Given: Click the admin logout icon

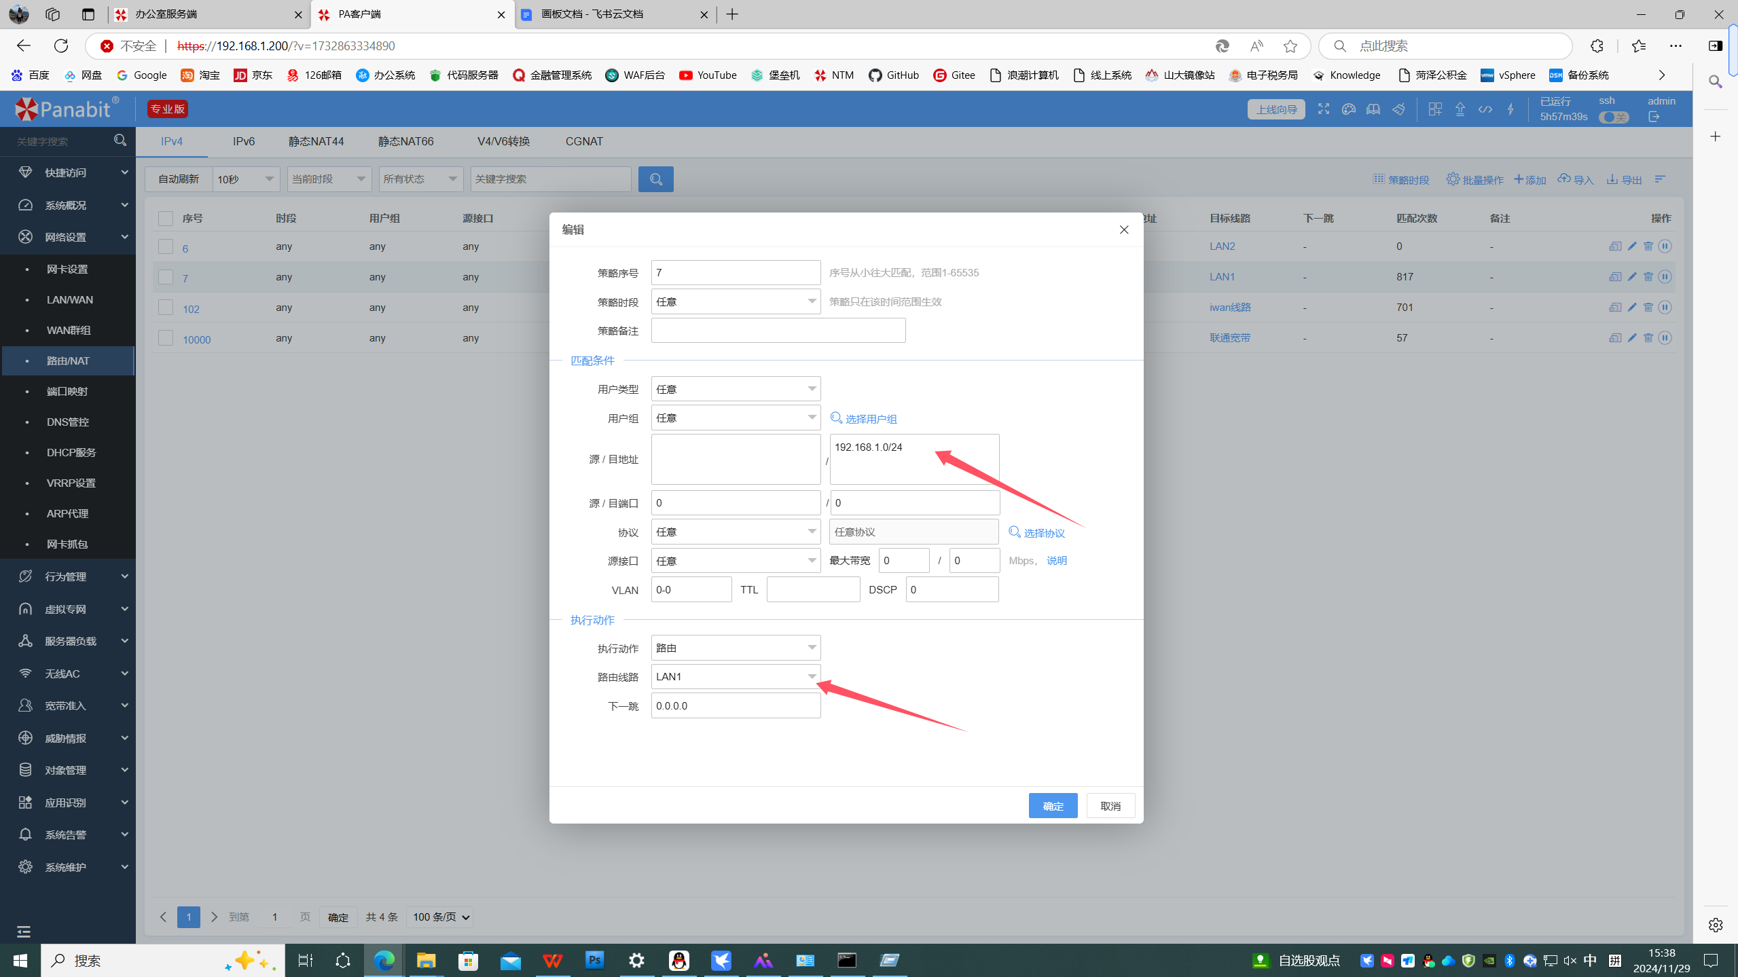Looking at the screenshot, I should [1653, 117].
